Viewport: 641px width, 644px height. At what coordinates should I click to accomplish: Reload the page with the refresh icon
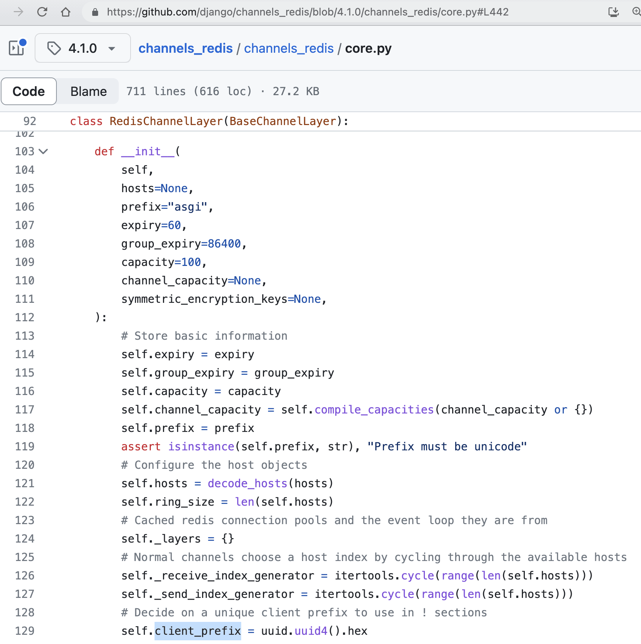[x=42, y=12]
